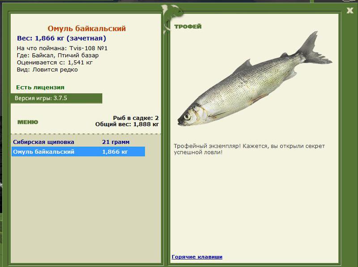Click the Общий вес: 1,888 кг total
This screenshot has height=267, width=358.
click(x=127, y=124)
